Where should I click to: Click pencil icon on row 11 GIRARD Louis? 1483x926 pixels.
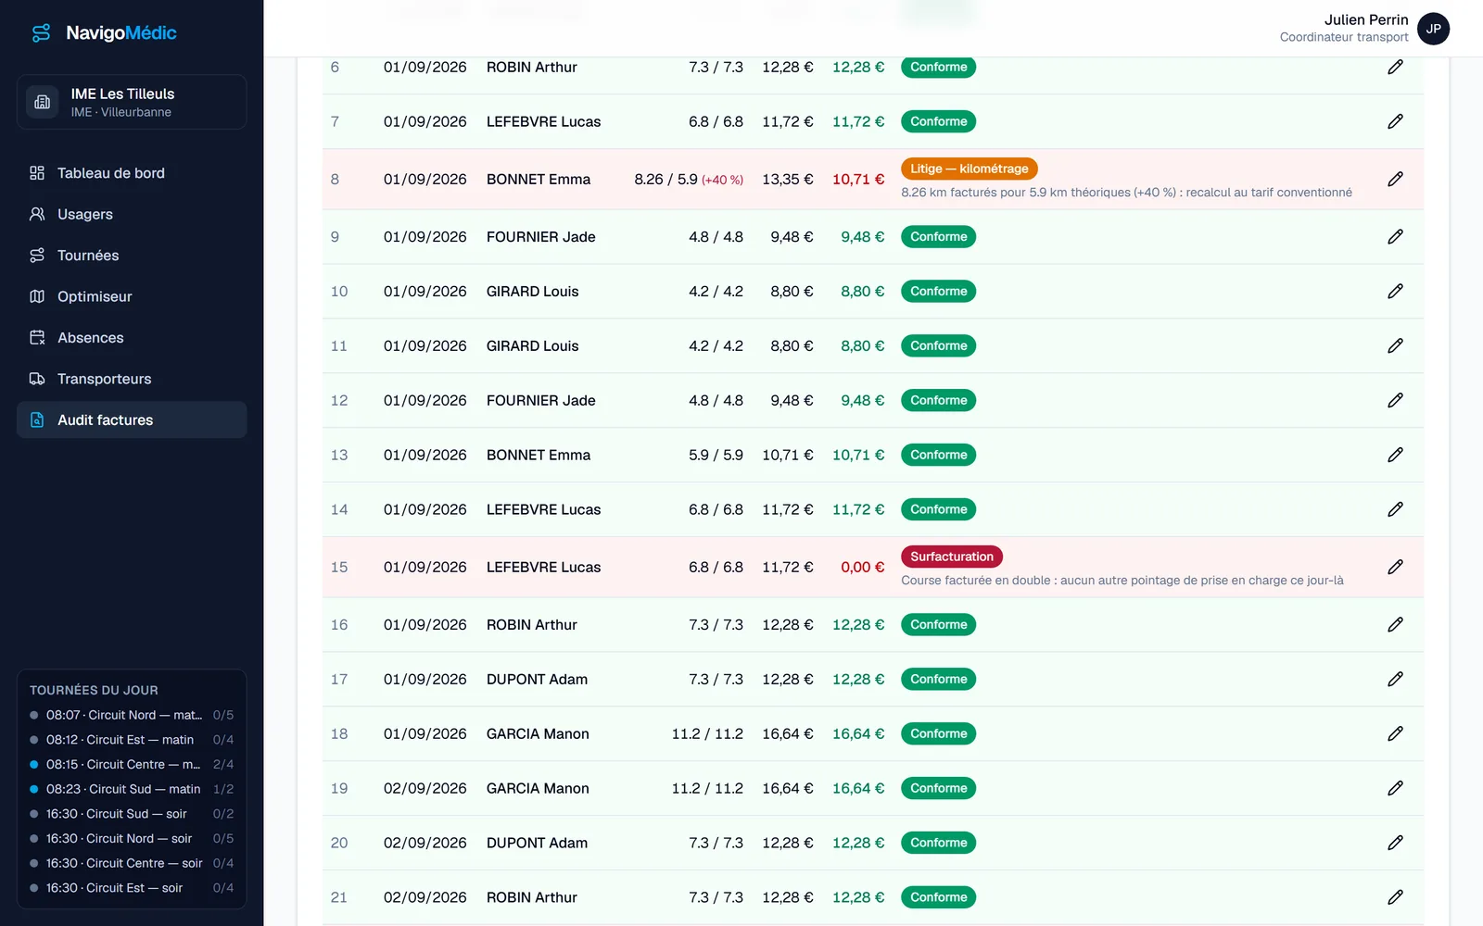[x=1395, y=345]
